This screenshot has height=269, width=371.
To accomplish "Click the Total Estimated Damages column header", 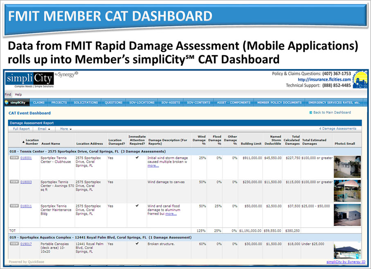I will pos(314,142).
